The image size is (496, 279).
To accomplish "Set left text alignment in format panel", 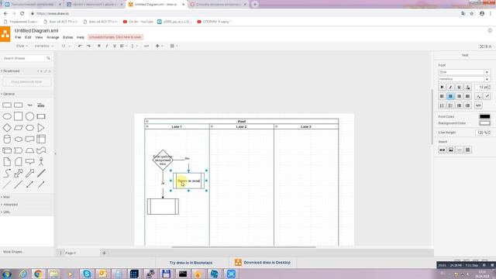I will tap(442, 96).
